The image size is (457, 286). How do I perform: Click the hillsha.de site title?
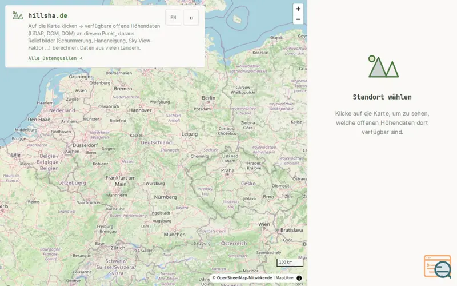click(x=48, y=16)
